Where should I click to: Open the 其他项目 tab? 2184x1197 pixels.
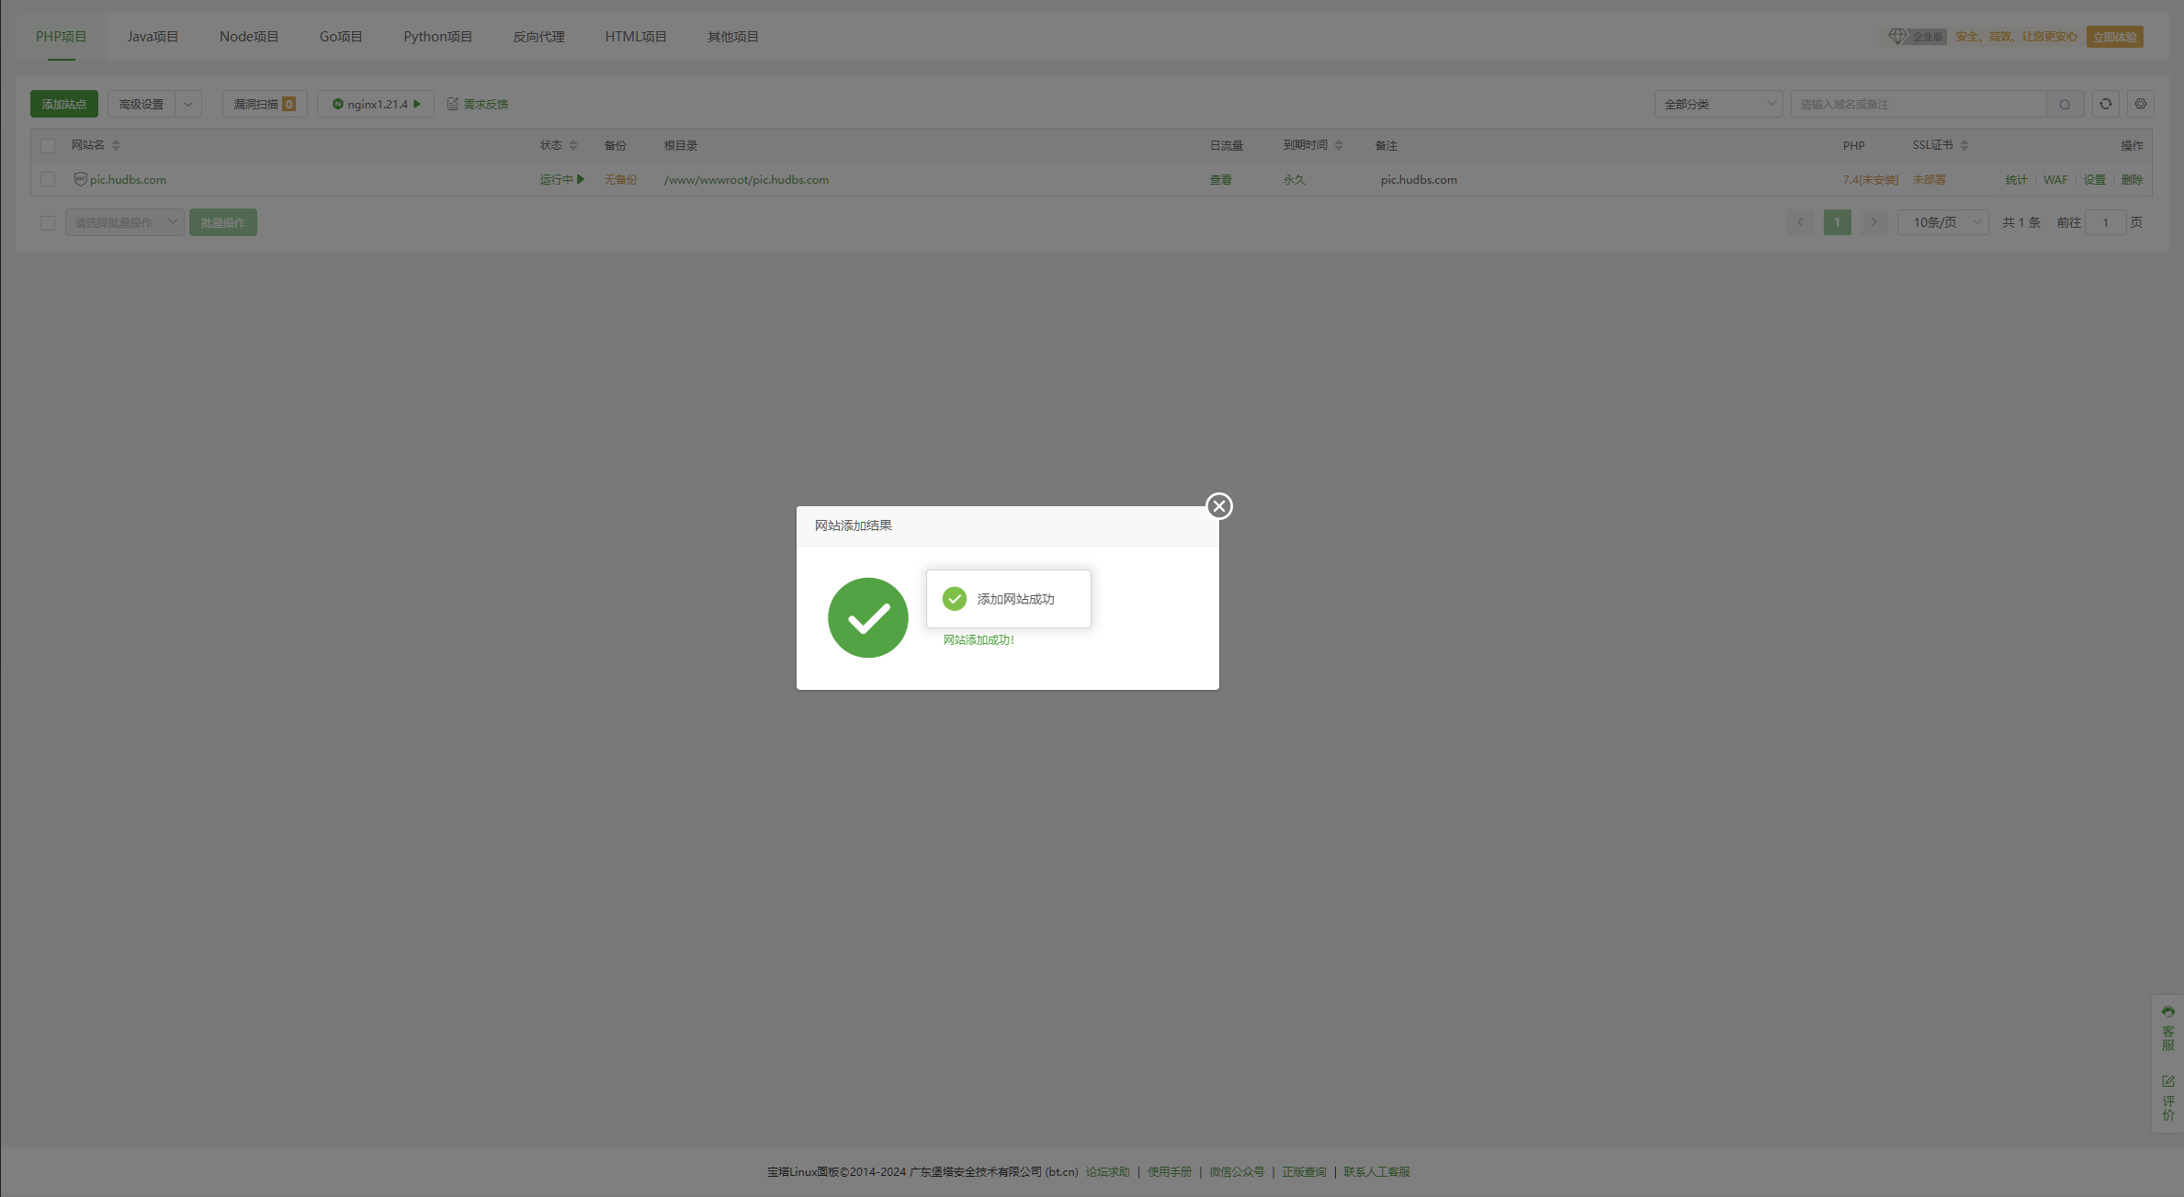point(733,37)
